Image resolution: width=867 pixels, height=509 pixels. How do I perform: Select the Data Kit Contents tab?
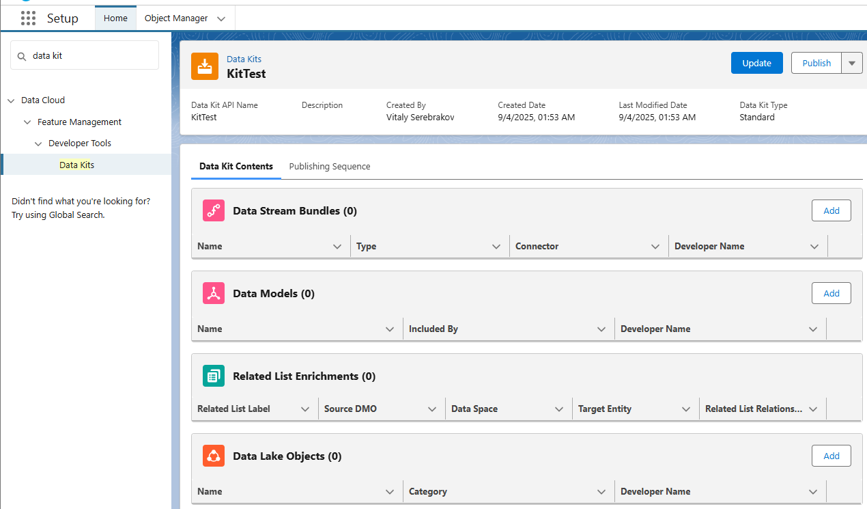coord(236,166)
